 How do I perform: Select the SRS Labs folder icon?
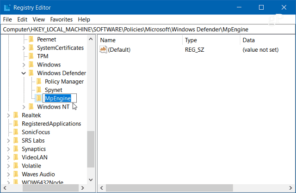tap(16, 140)
